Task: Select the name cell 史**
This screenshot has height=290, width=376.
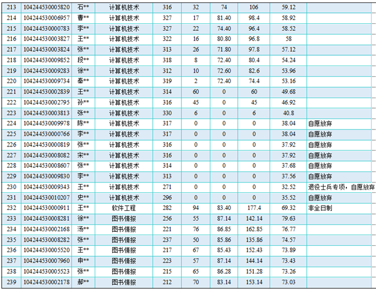Action: tap(84, 197)
